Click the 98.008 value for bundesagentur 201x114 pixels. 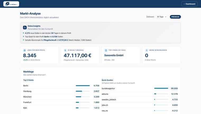click(x=174, y=88)
